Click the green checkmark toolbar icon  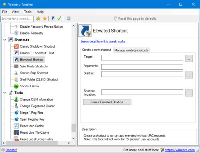coord(59,18)
